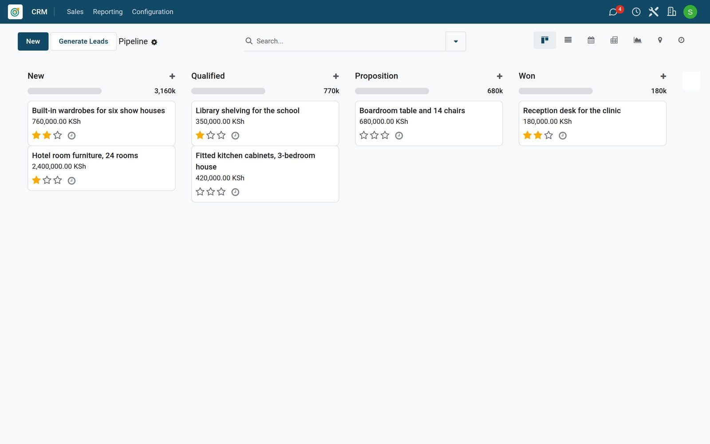Quick-add a lead in the Proposition column
This screenshot has width=710, height=444.
[500, 76]
